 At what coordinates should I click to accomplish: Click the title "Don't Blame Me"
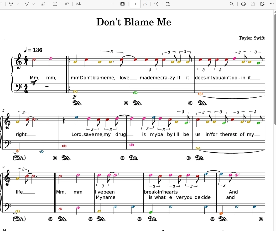coord(134,22)
